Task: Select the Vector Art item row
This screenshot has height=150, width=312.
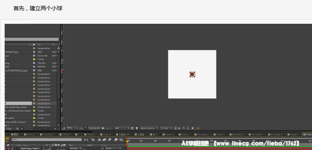Action: click(31, 55)
